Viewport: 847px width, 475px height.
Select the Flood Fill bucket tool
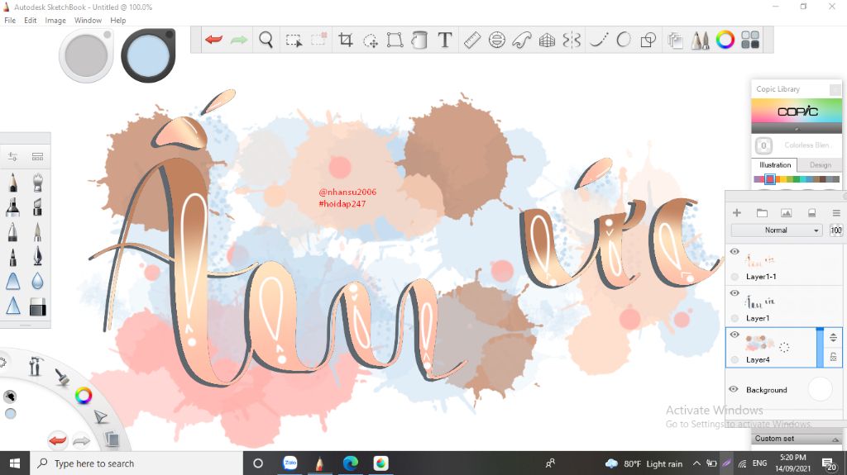419,40
